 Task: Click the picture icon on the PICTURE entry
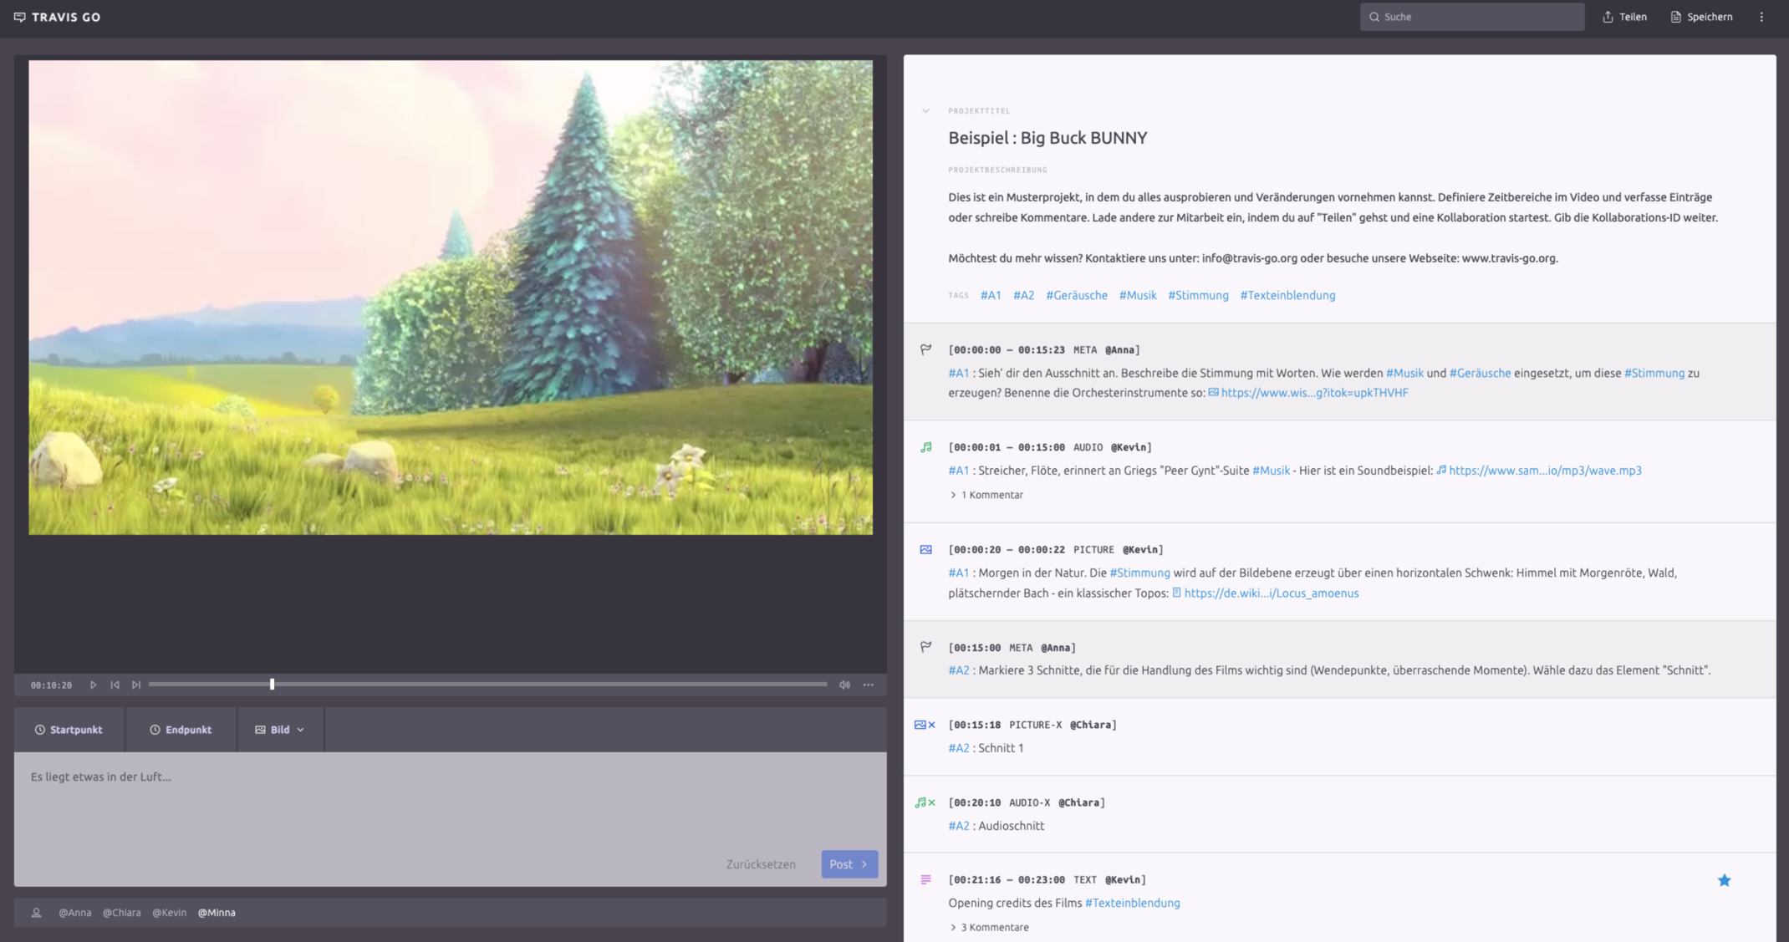925,549
